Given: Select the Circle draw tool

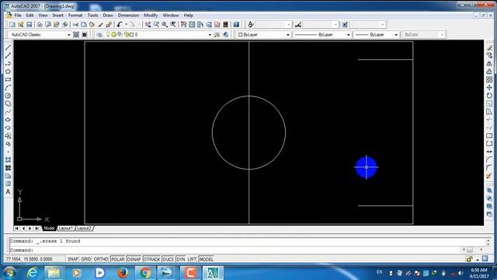Looking at the screenshot, I should pyautogui.click(x=8, y=96).
